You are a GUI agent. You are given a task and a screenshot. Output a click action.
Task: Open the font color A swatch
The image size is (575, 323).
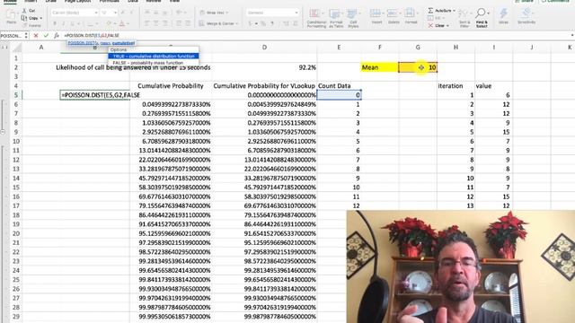122,24
